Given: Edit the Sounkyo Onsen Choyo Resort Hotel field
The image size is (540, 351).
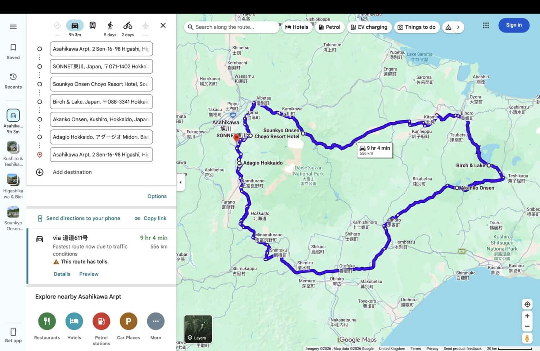Looking at the screenshot, I should [x=101, y=84].
